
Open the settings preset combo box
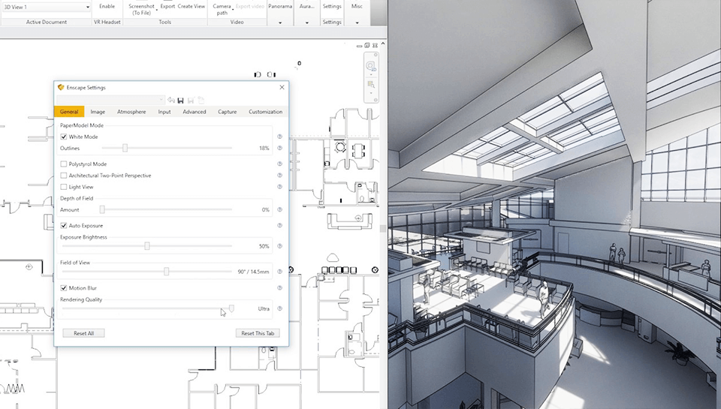111,100
